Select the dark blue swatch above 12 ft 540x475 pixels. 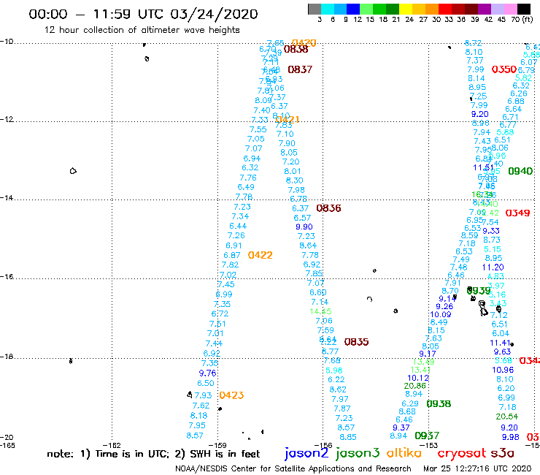click(353, 9)
